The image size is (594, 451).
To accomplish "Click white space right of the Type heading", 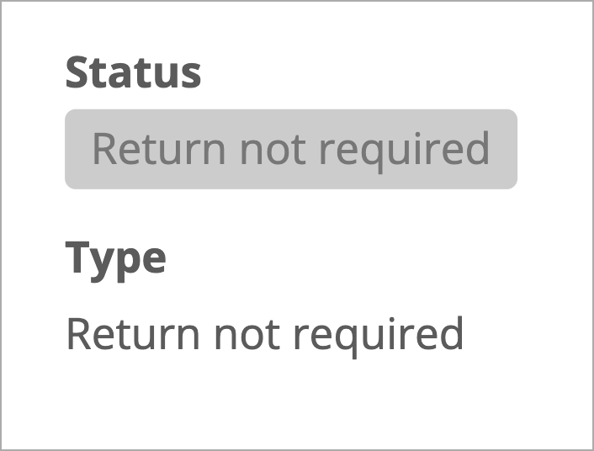I will tap(379, 262).
